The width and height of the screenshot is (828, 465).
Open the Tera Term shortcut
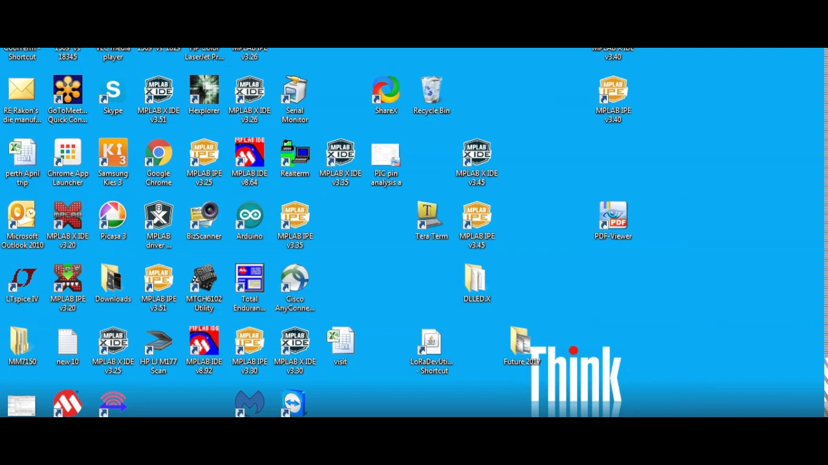pyautogui.click(x=431, y=221)
